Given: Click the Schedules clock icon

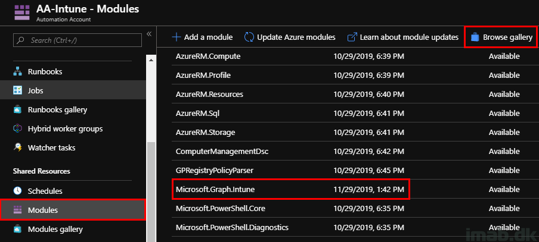Looking at the screenshot, I should pyautogui.click(x=17, y=191).
